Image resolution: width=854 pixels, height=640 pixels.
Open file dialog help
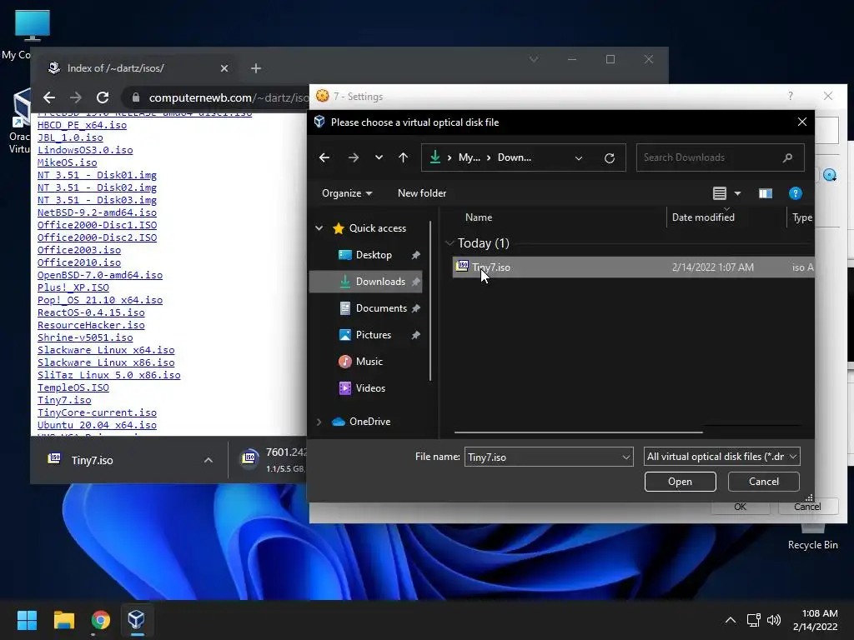[x=795, y=193]
